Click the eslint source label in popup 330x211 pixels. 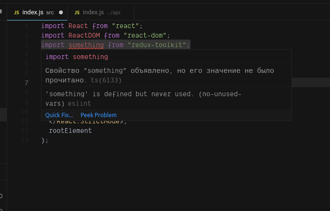[x=80, y=104]
